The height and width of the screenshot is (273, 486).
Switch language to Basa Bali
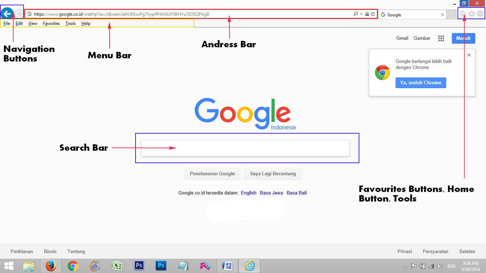[x=297, y=193]
